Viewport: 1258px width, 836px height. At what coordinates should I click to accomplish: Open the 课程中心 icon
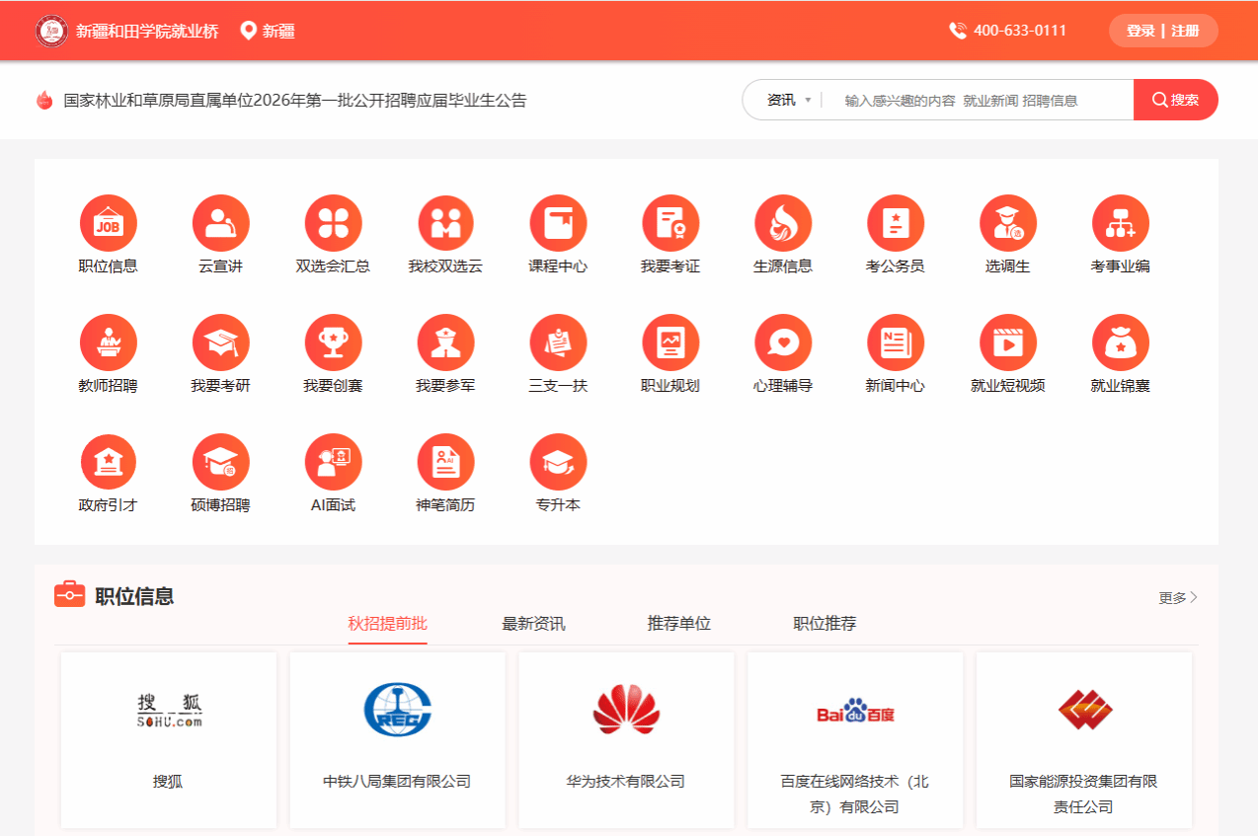pyautogui.click(x=558, y=223)
